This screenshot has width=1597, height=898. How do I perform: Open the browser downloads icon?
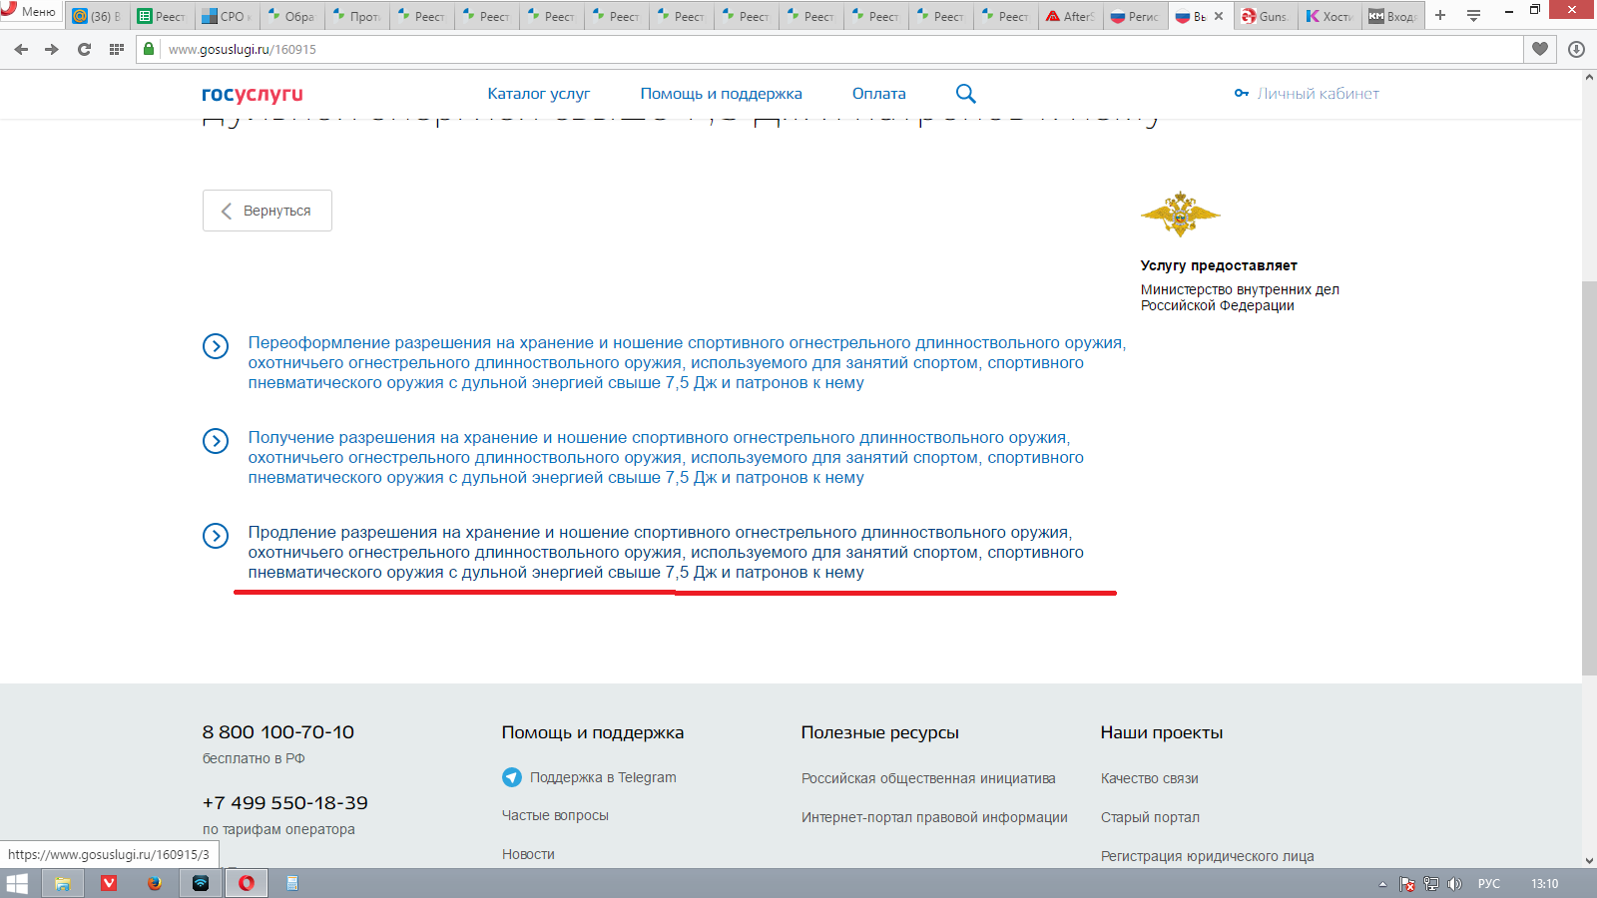click(x=1576, y=49)
